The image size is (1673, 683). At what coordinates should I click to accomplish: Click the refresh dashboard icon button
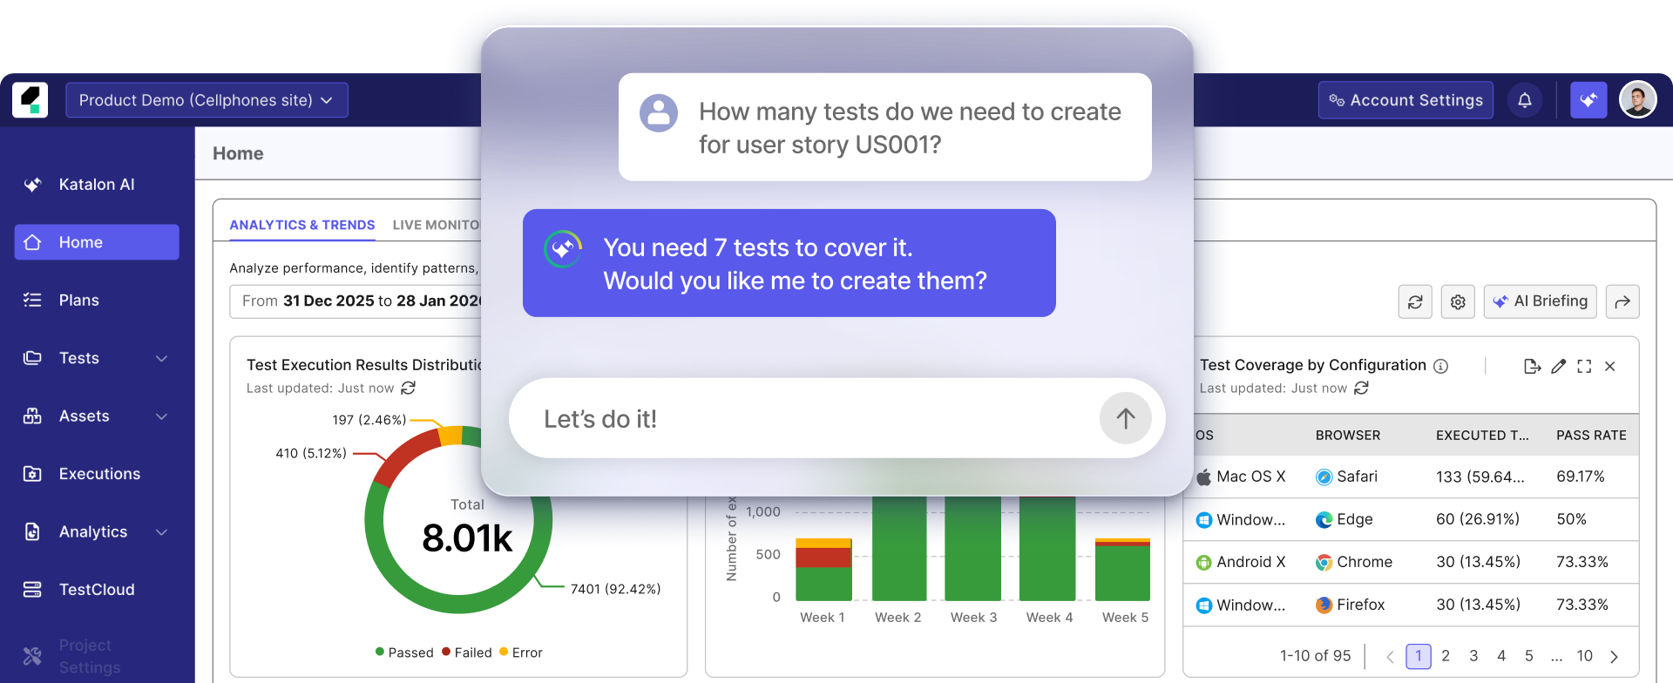click(x=1415, y=301)
